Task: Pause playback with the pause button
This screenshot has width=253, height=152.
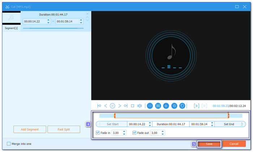Action: click(x=112, y=106)
